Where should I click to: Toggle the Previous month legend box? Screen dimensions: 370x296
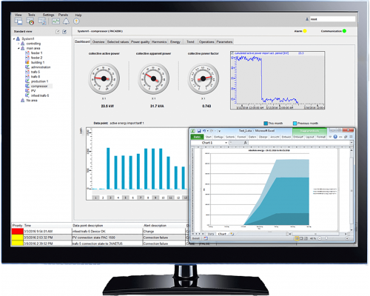click(x=295, y=123)
